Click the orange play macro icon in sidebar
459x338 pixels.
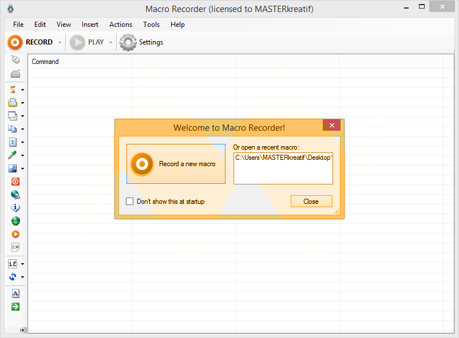[15, 234]
